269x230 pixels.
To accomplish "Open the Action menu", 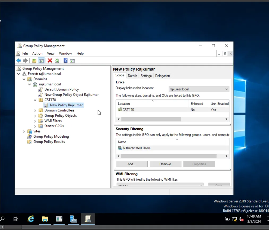I will [37, 54].
